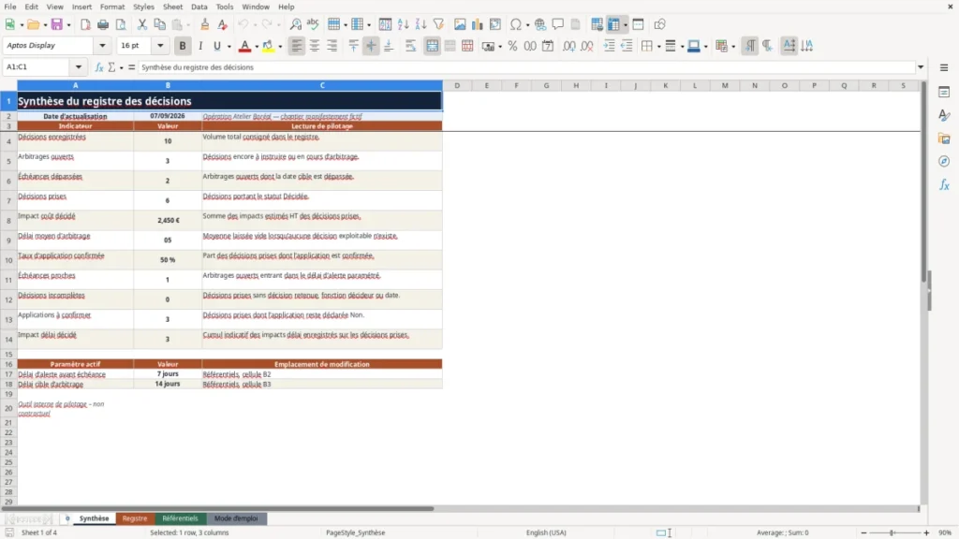Open sidebar Gallery icon
The width and height of the screenshot is (959, 539).
click(x=944, y=138)
